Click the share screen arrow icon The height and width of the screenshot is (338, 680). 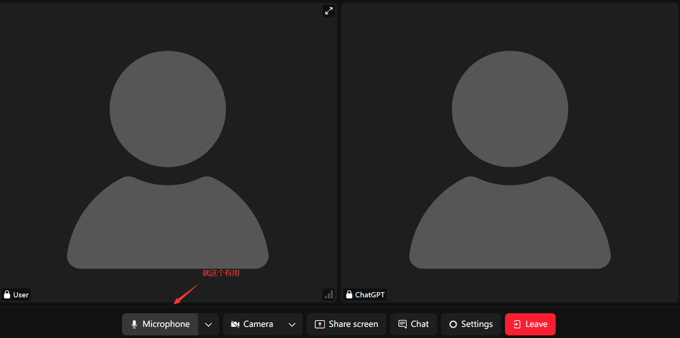[x=319, y=324]
